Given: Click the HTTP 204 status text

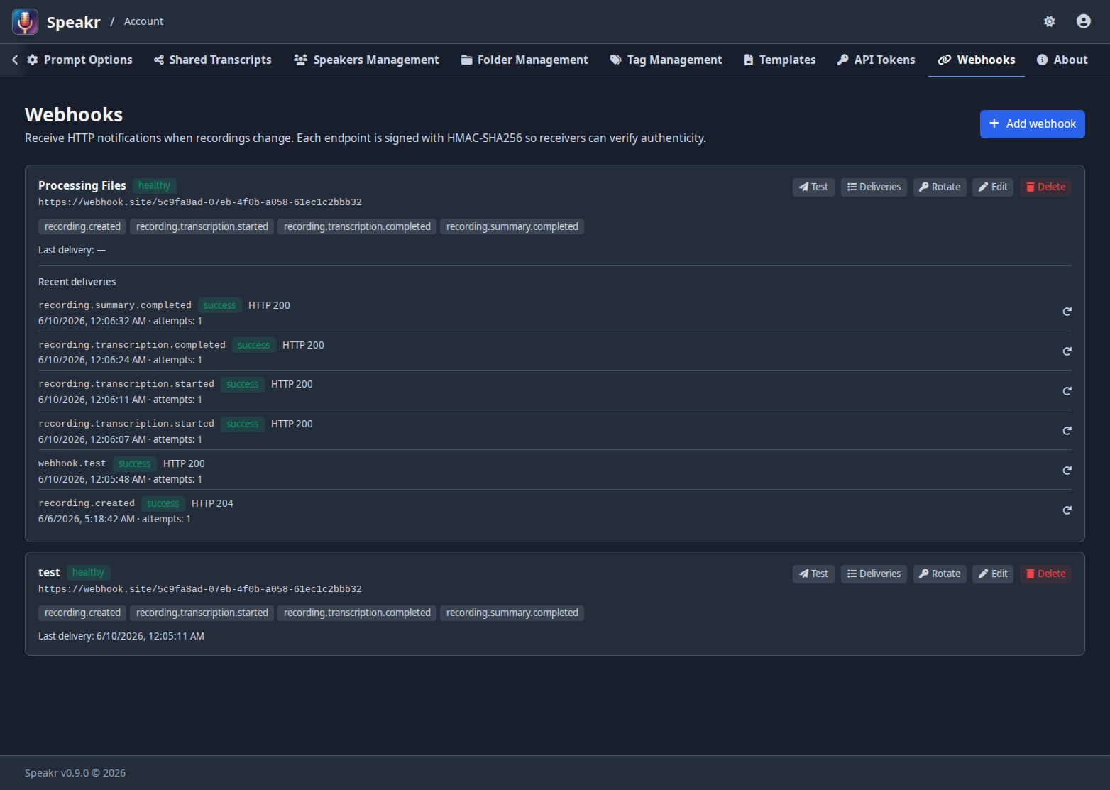Looking at the screenshot, I should (212, 503).
